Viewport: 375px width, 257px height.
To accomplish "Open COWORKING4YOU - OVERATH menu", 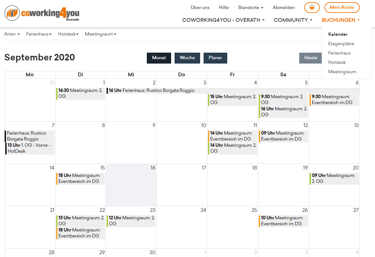I will coord(223,20).
